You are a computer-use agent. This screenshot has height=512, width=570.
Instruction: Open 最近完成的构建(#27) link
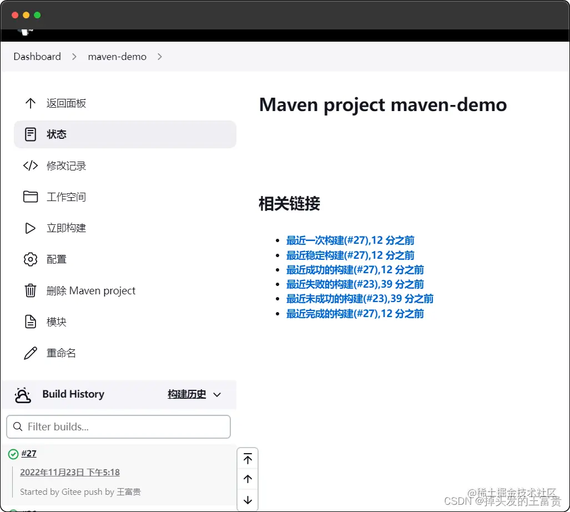click(x=355, y=314)
